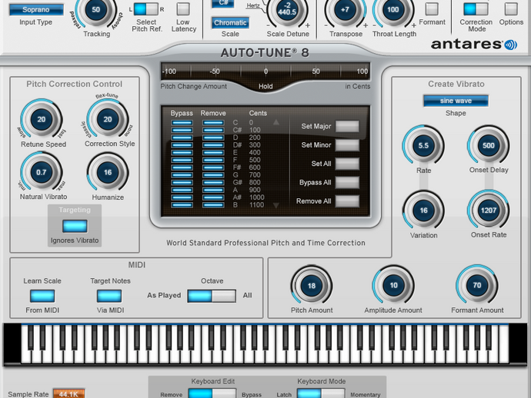Toggle Remove for note E
The image size is (531, 398).
(x=213, y=152)
